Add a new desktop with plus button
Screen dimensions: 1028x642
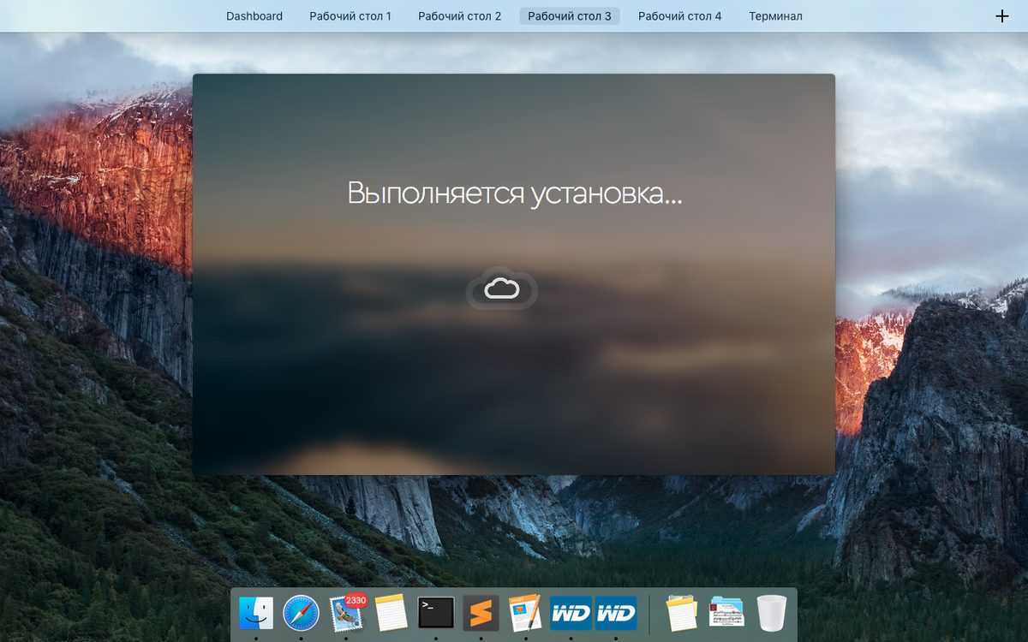1002,16
